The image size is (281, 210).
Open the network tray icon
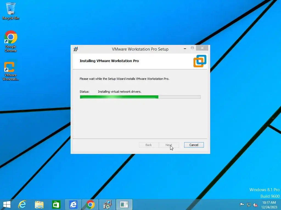point(249,205)
